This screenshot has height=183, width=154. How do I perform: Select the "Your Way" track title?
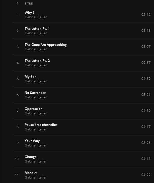coord(32,141)
